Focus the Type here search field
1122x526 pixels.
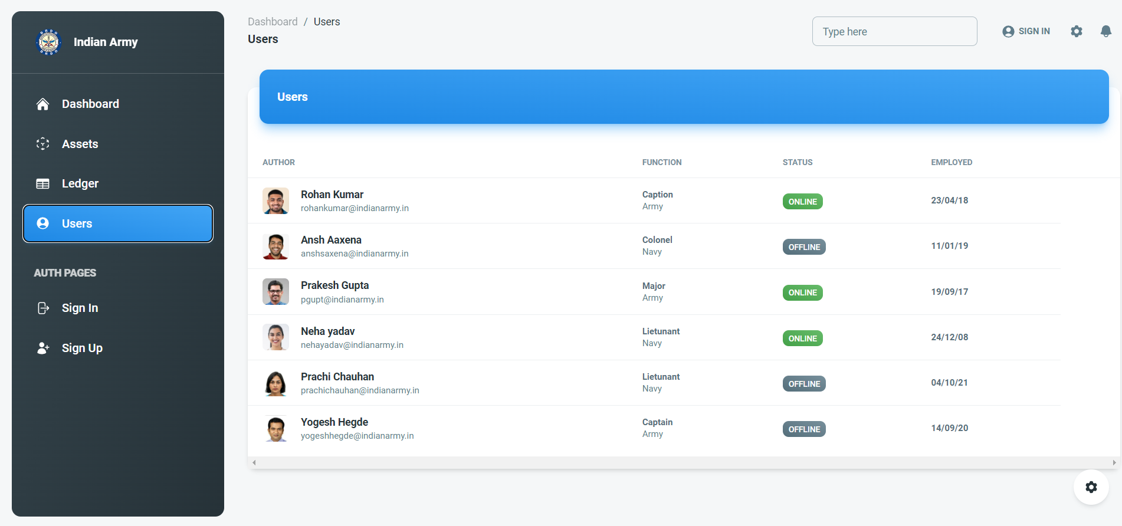pos(895,31)
